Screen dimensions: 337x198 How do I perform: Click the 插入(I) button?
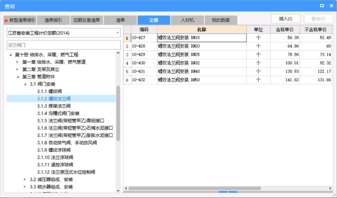coord(285,18)
